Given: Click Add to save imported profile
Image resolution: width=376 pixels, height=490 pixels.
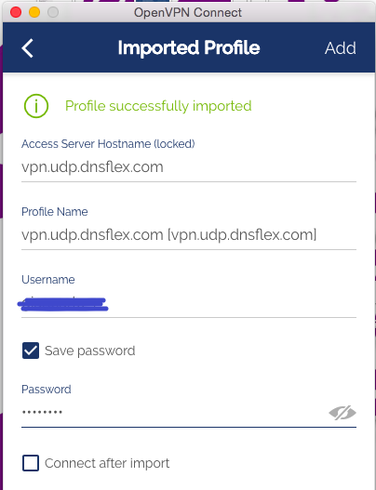Looking at the screenshot, I should point(341,48).
